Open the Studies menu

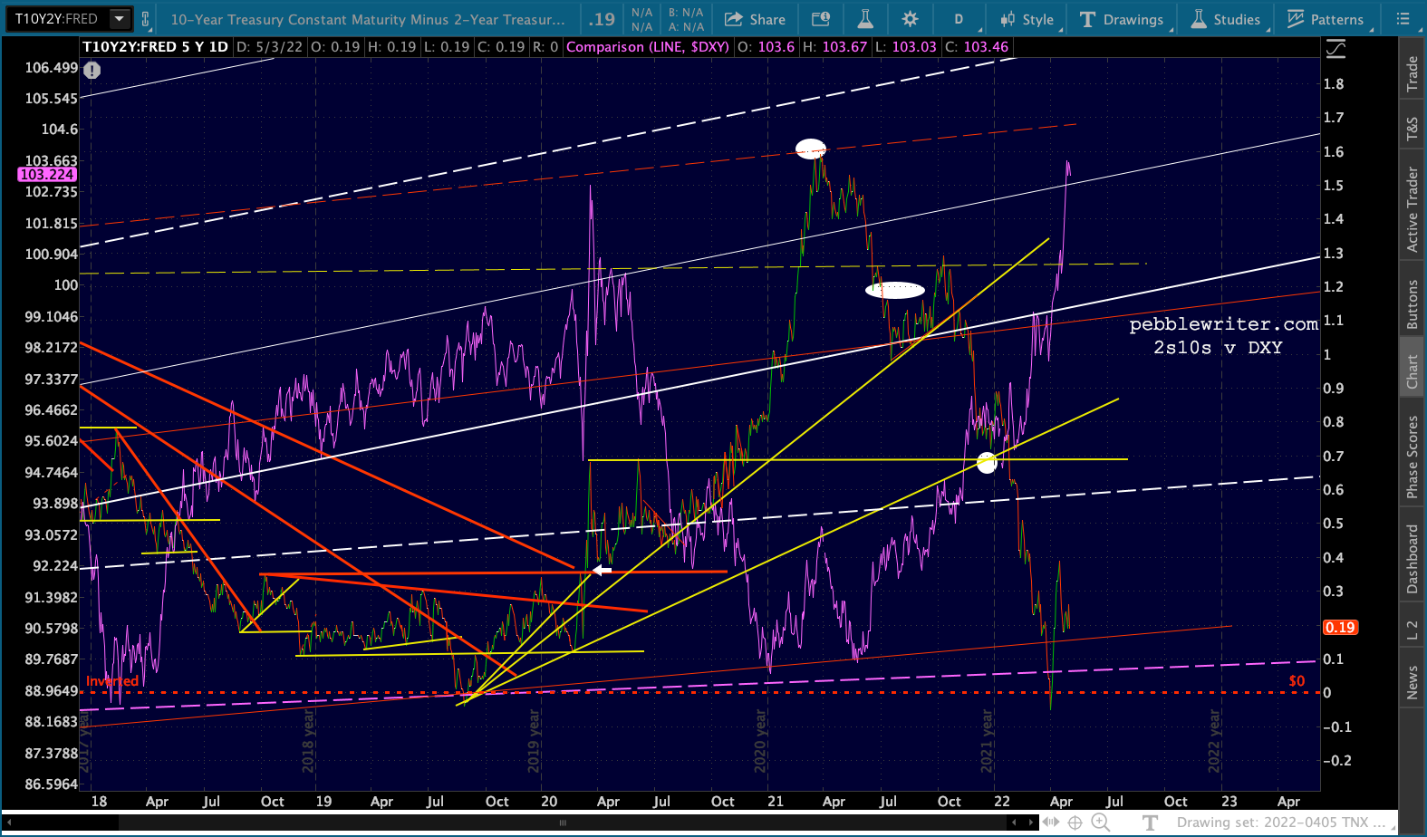click(1225, 19)
